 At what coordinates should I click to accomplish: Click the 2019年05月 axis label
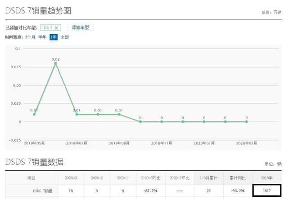coord(34,143)
